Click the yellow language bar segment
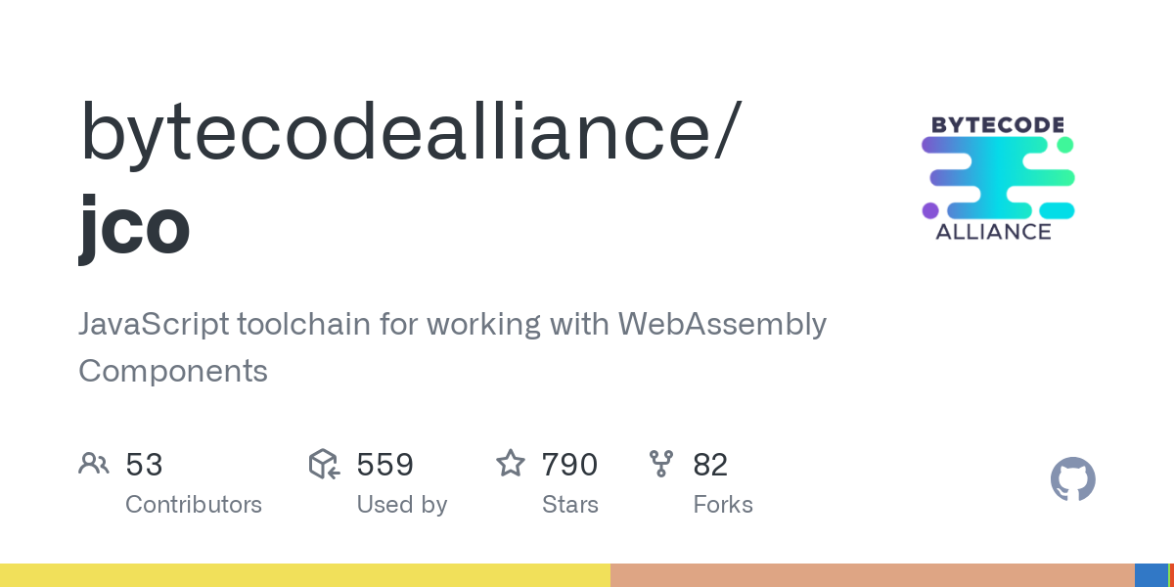This screenshot has width=1174, height=587. coord(305,575)
